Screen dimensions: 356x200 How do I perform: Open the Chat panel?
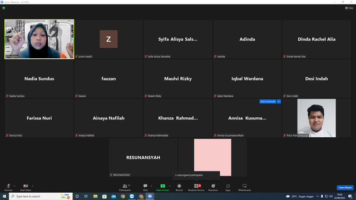(145, 187)
